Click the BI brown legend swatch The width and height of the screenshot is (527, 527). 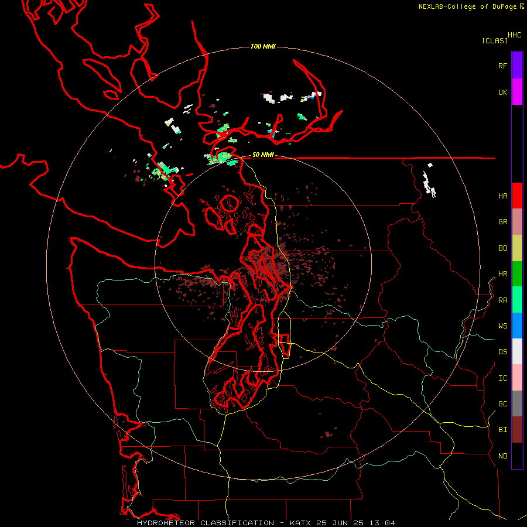(x=517, y=430)
